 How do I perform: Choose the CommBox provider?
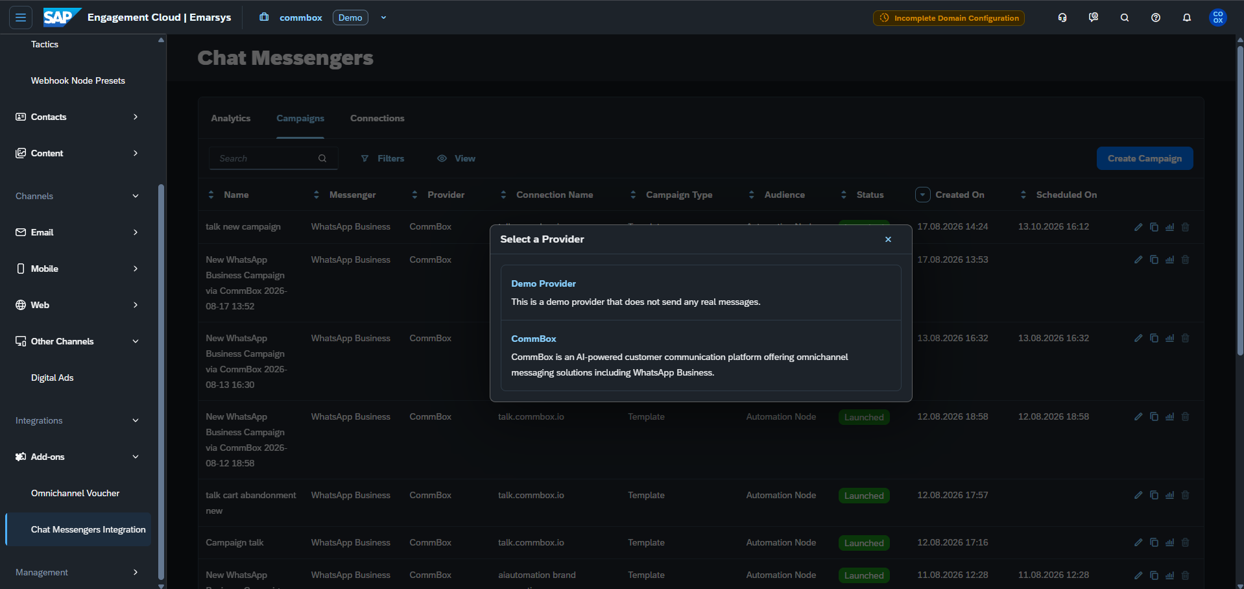coord(700,355)
